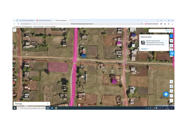Zoom out with the minus button
The image size is (187, 132).
click(x=172, y=101)
